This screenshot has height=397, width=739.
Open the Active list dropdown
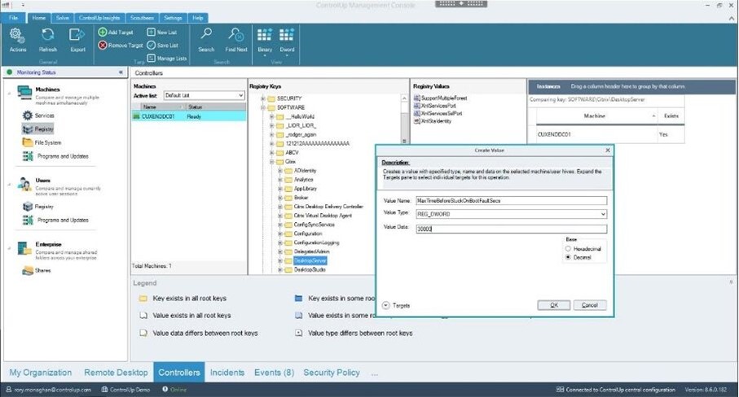pos(204,95)
